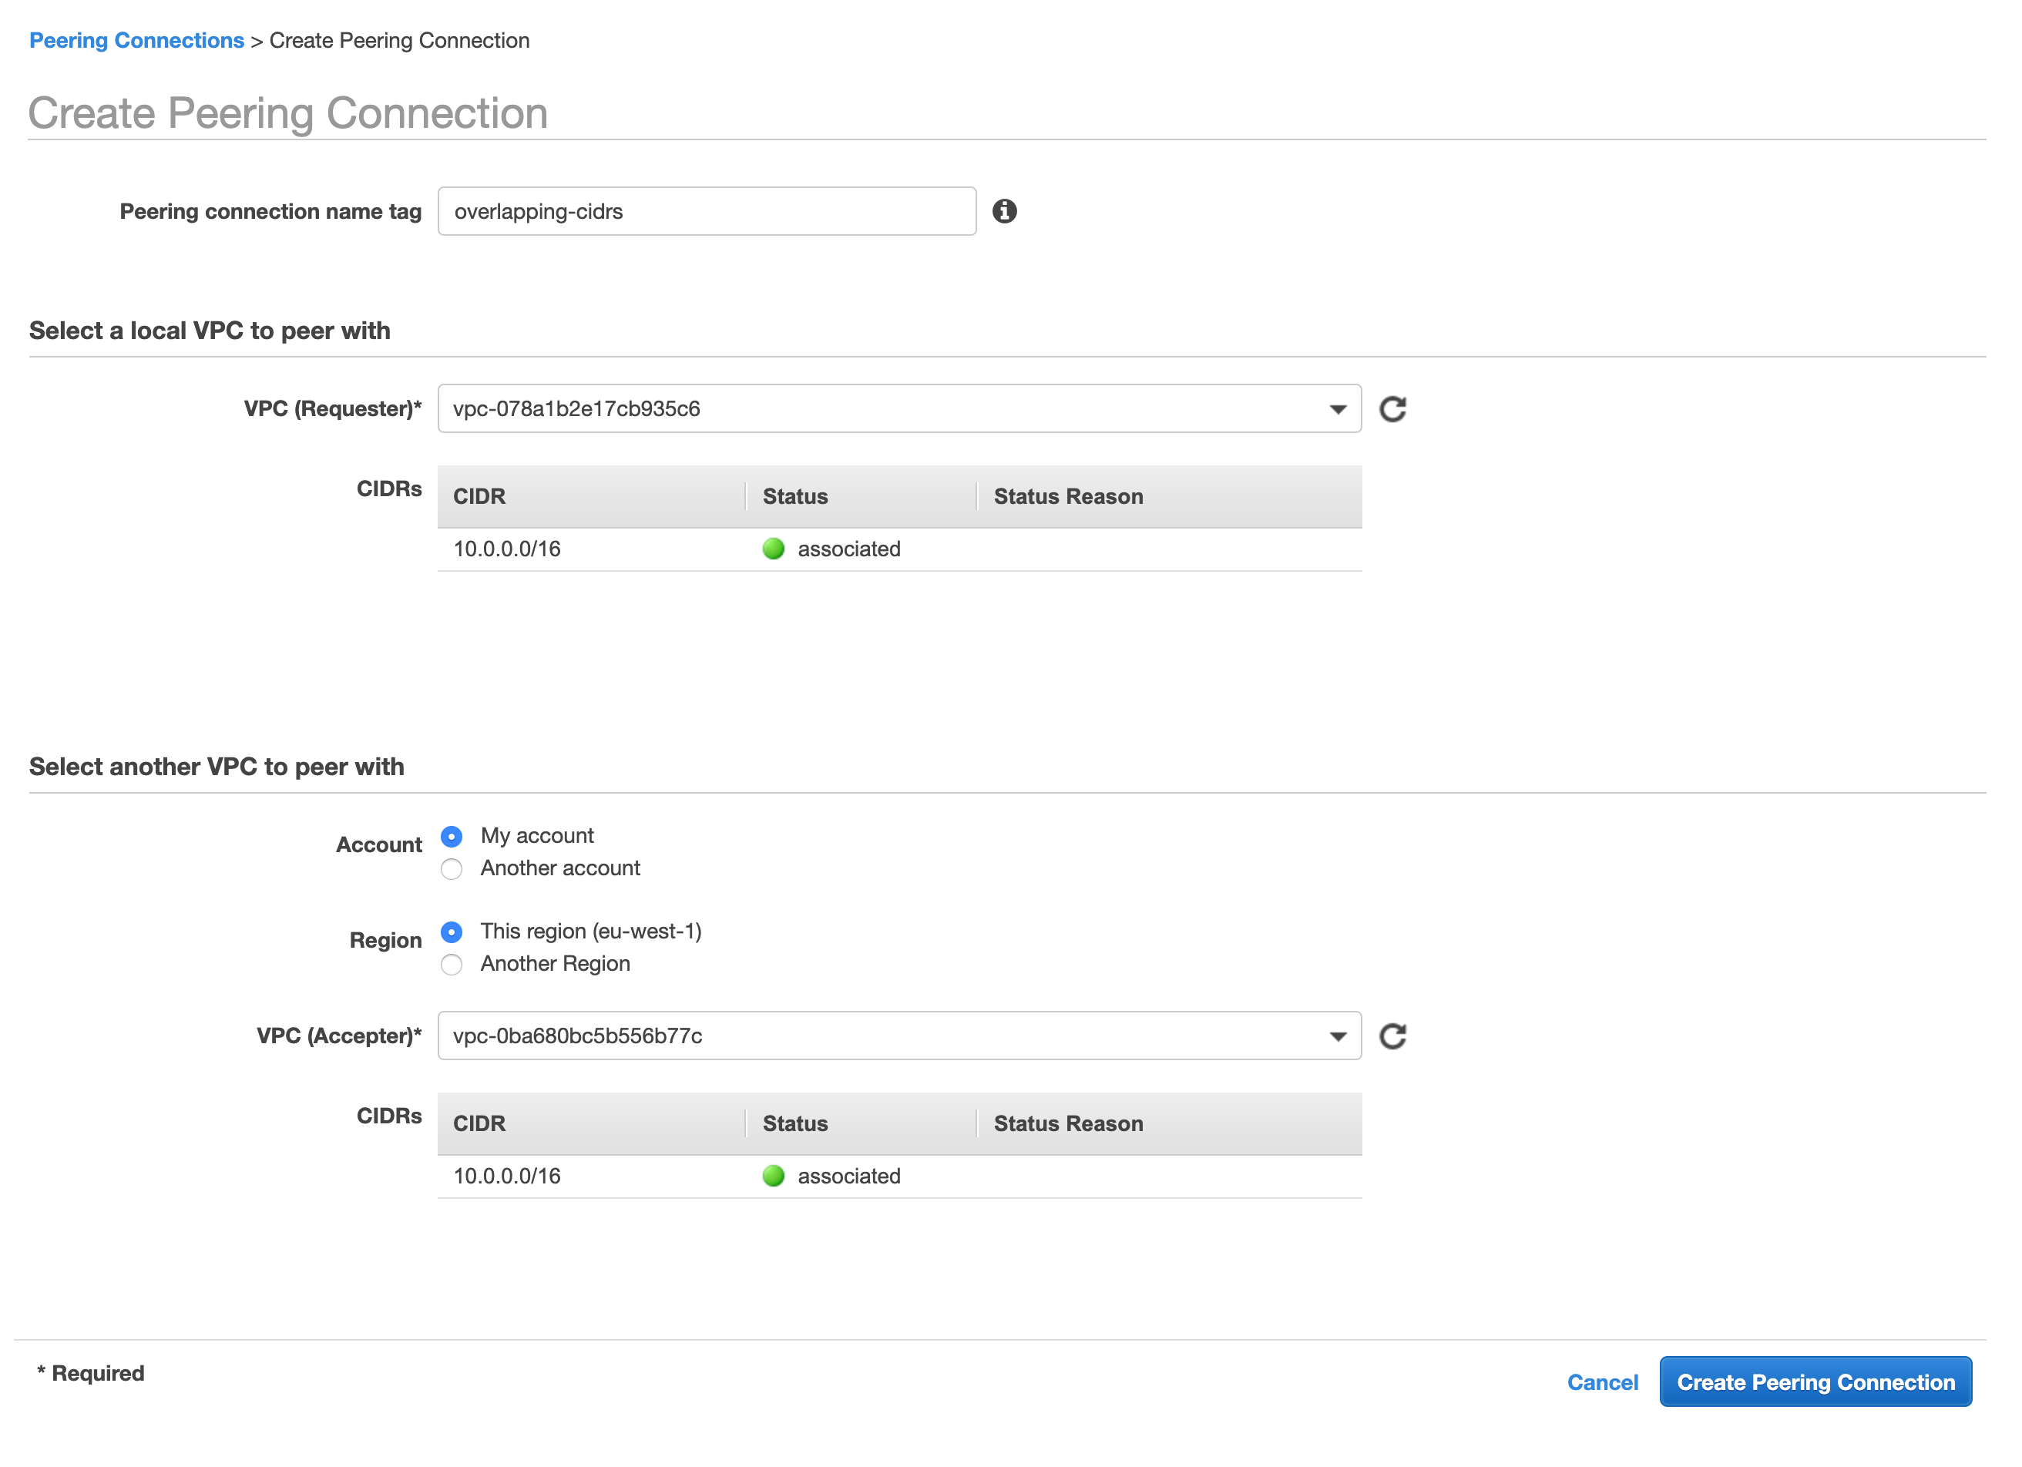Screen dimensions: 2022x1467
Task: Go back to Peering Connections breadcrumb
Action: 136,41
